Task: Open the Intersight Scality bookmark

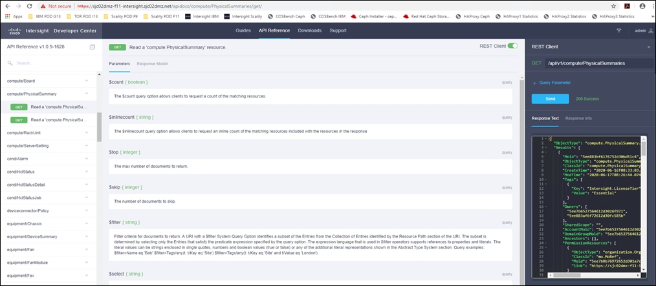Action: [x=243, y=17]
